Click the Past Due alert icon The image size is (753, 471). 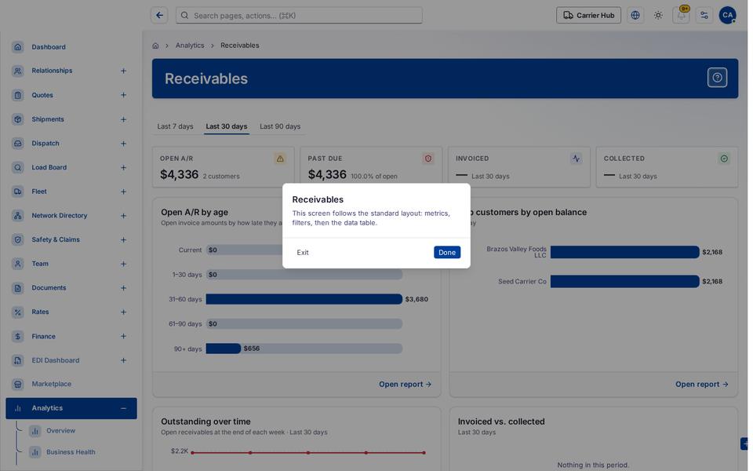coord(428,159)
